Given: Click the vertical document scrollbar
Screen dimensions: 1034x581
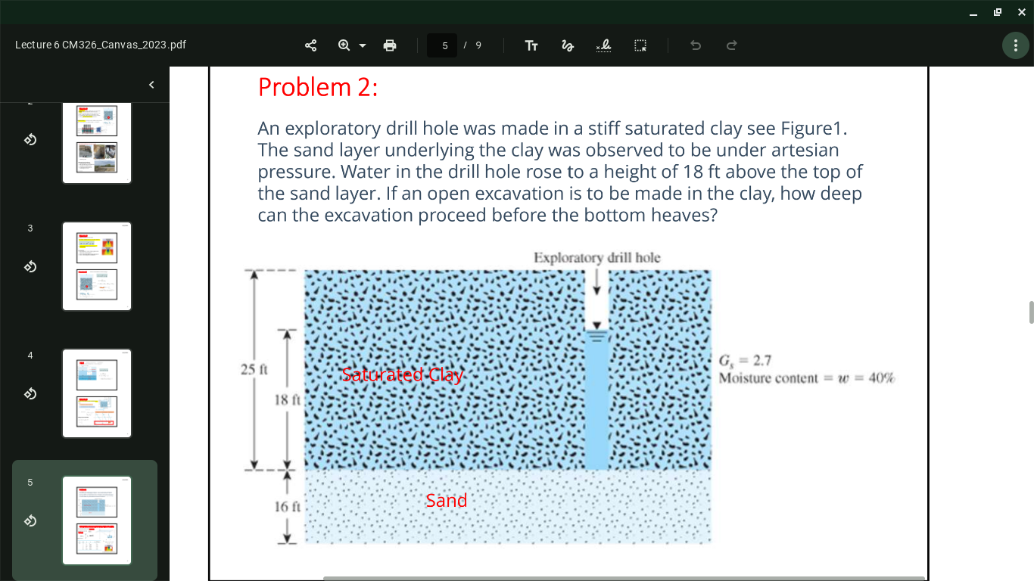Looking at the screenshot, I should click(x=1029, y=310).
